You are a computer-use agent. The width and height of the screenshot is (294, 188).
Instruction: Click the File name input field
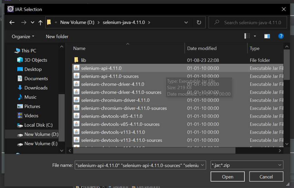click(x=137, y=165)
